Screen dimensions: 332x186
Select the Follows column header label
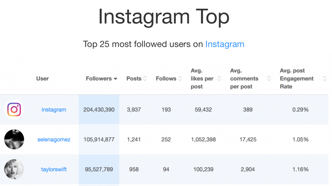[x=166, y=79]
